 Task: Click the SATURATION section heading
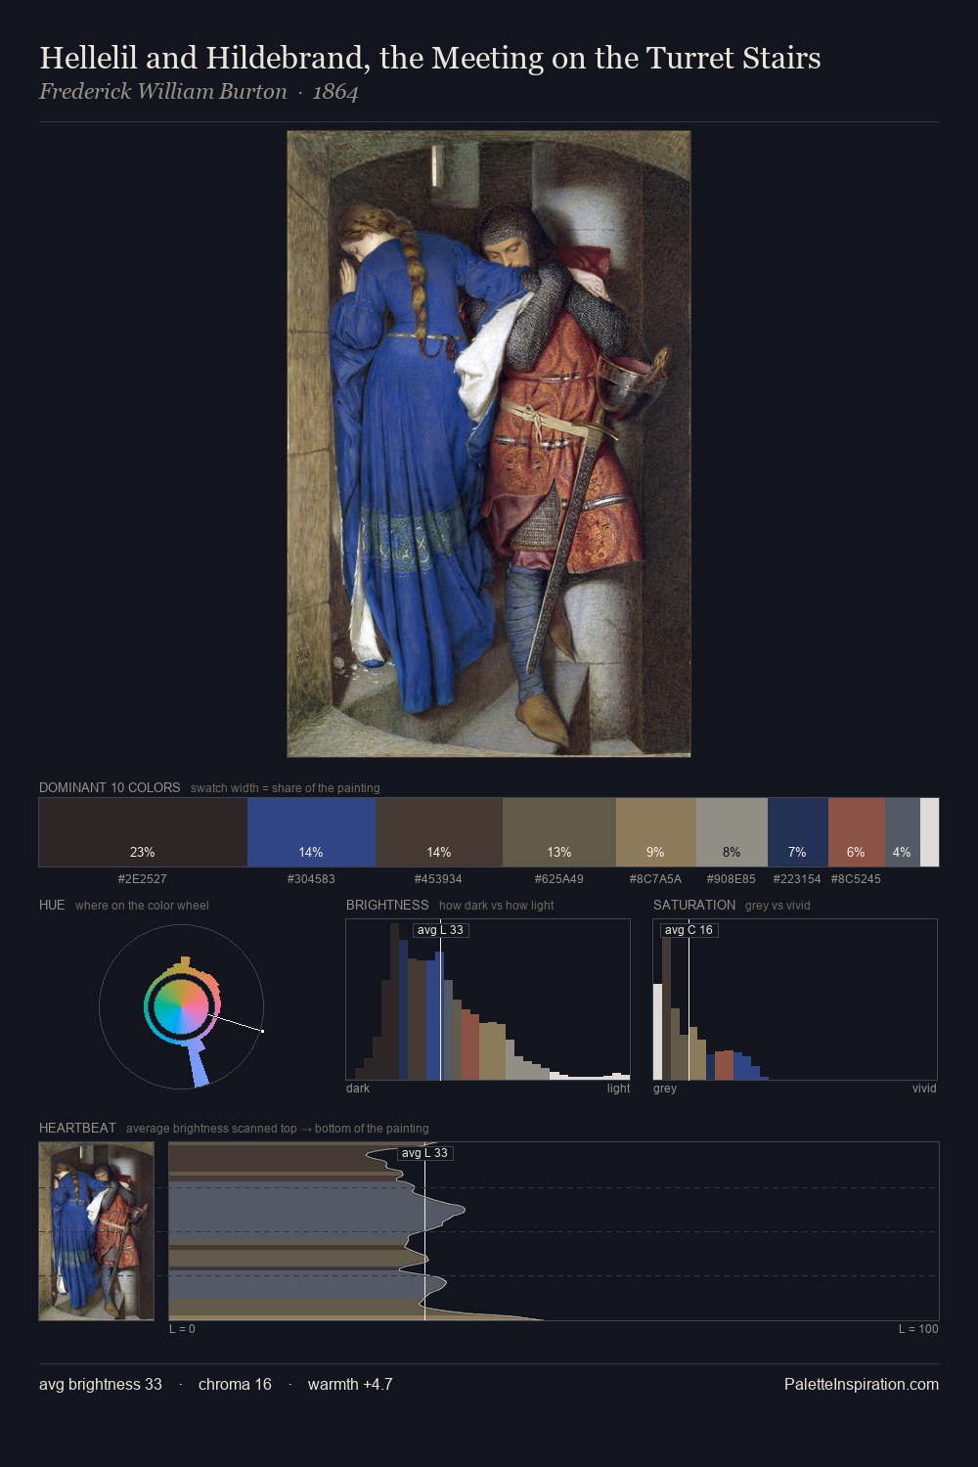[x=694, y=905]
